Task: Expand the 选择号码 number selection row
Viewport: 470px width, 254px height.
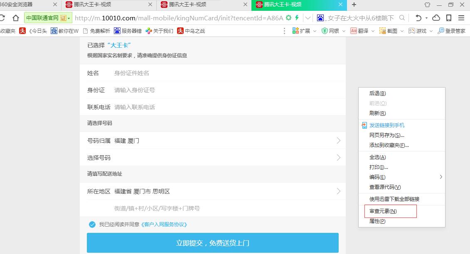Action: pos(213,157)
